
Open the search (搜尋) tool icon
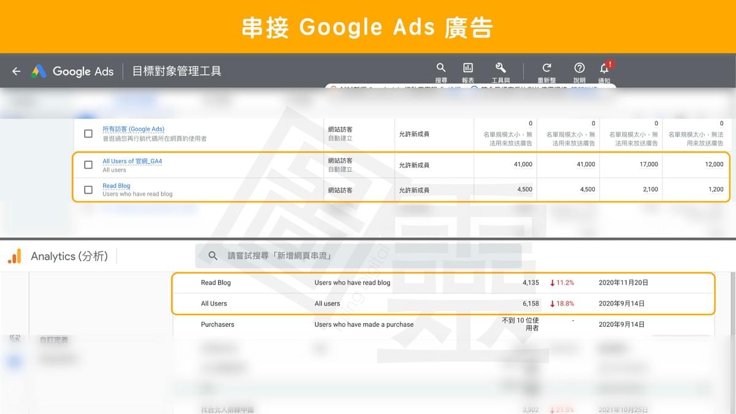tap(441, 67)
